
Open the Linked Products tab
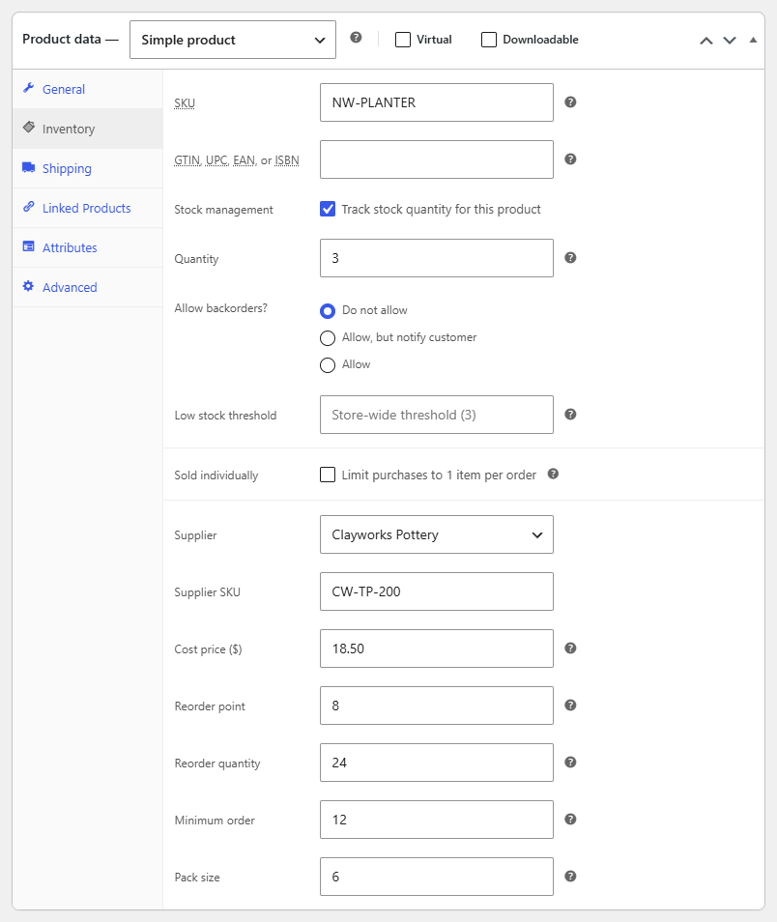click(x=88, y=208)
